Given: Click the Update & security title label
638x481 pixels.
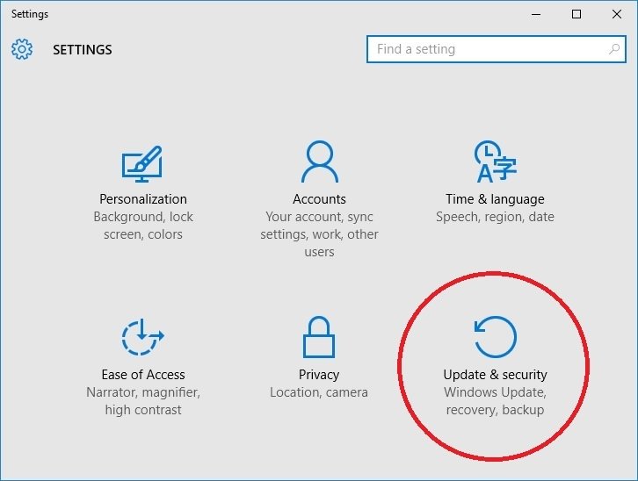Looking at the screenshot, I should click(495, 375).
